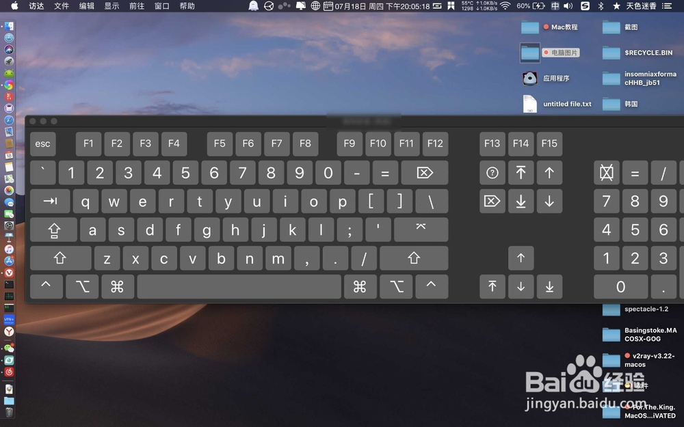Click the date and time display
This screenshot has height=427, width=684.
(x=382, y=5)
